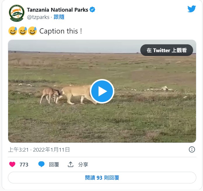Screen dimensions: 203x191
Task: Click the 在 Twitter 上觀看 button
Action: (167, 50)
